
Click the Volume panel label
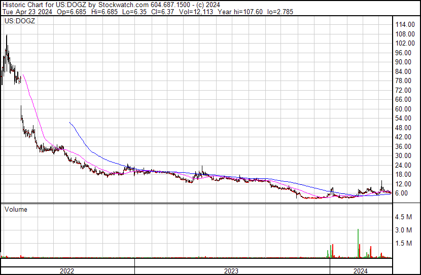tap(16, 209)
